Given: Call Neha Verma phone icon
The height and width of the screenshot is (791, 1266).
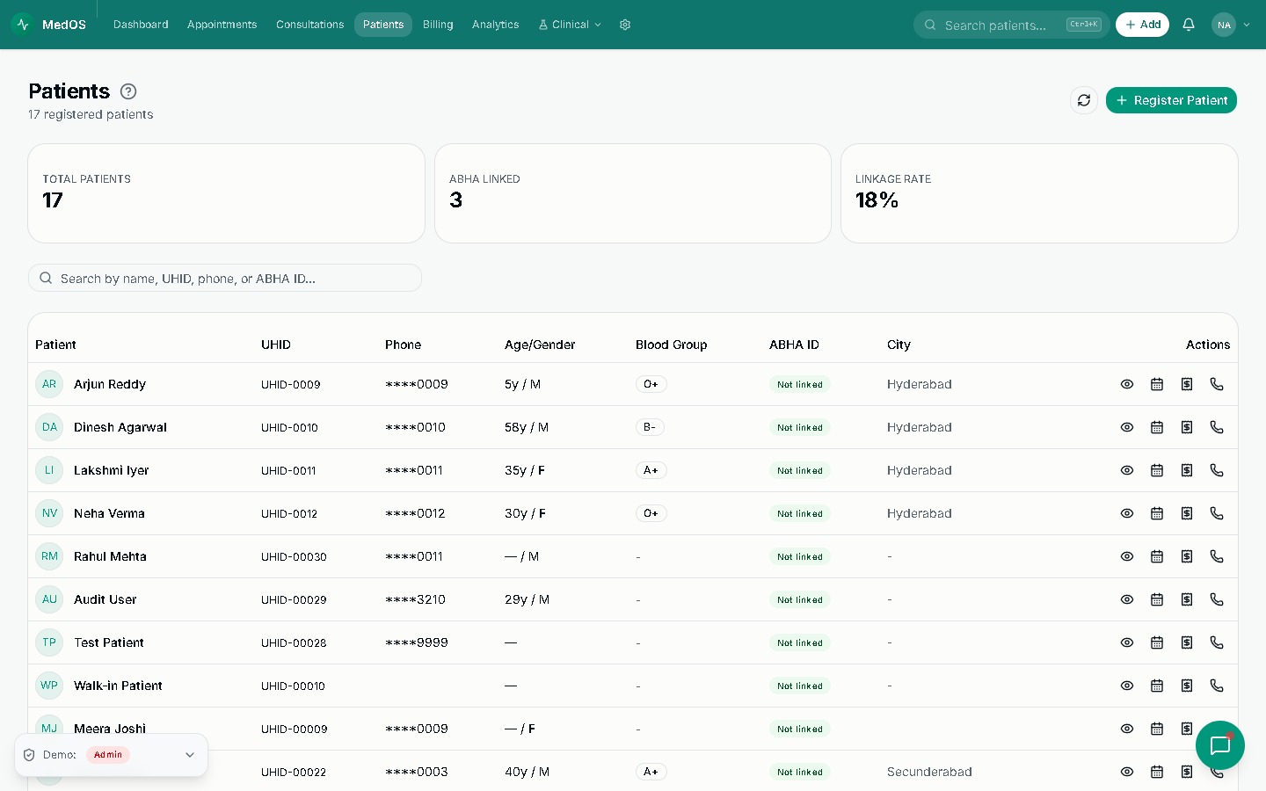Looking at the screenshot, I should click(1217, 513).
